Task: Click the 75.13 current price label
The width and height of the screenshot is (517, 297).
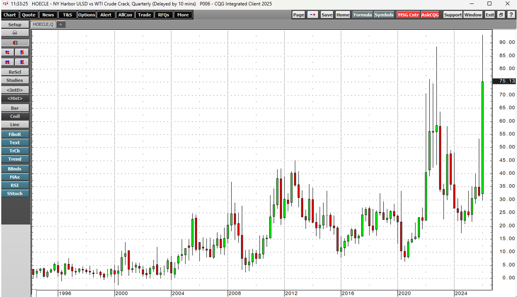Action: point(505,81)
